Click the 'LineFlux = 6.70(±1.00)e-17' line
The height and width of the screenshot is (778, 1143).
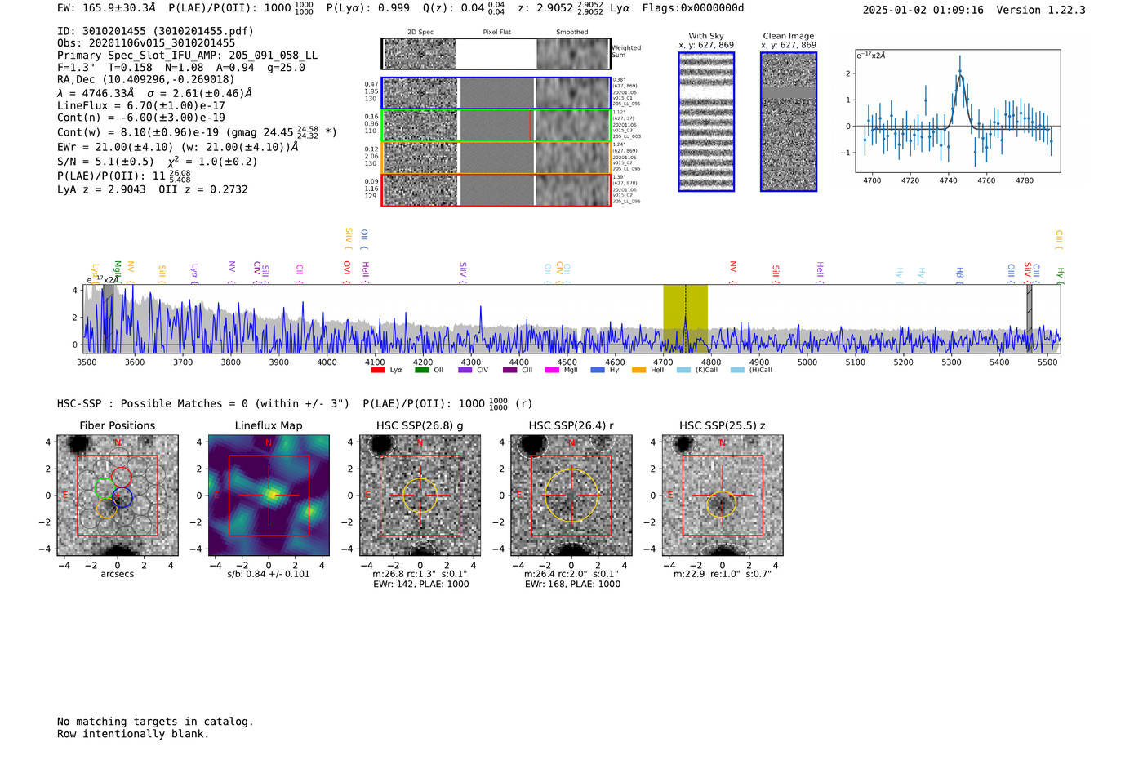click(141, 106)
